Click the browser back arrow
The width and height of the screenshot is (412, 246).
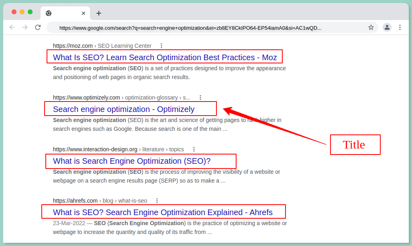point(12,27)
